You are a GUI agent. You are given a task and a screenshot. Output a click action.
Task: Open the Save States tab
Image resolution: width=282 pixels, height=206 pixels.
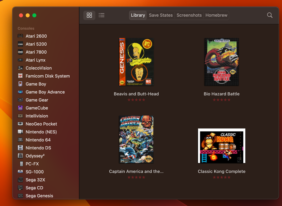pyautogui.click(x=161, y=15)
